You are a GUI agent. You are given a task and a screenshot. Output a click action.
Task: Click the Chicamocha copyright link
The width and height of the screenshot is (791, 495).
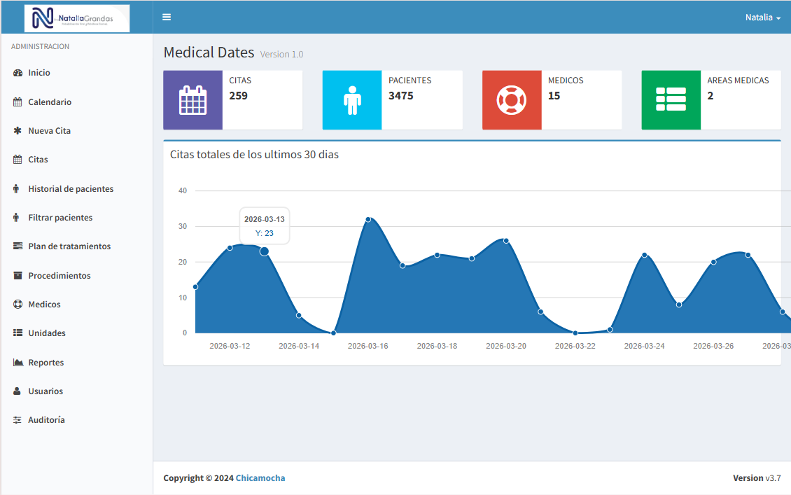click(260, 477)
